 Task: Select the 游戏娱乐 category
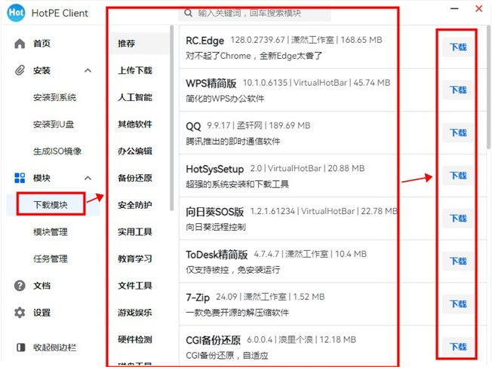pyautogui.click(x=135, y=313)
